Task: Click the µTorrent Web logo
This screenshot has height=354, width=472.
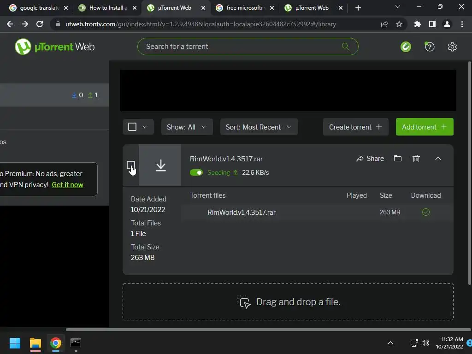Action: [54, 47]
